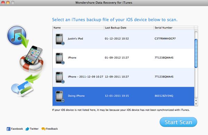Click the Twitter bird icon
The height and width of the screenshot is (135, 208).
pyautogui.click(x=27, y=129)
